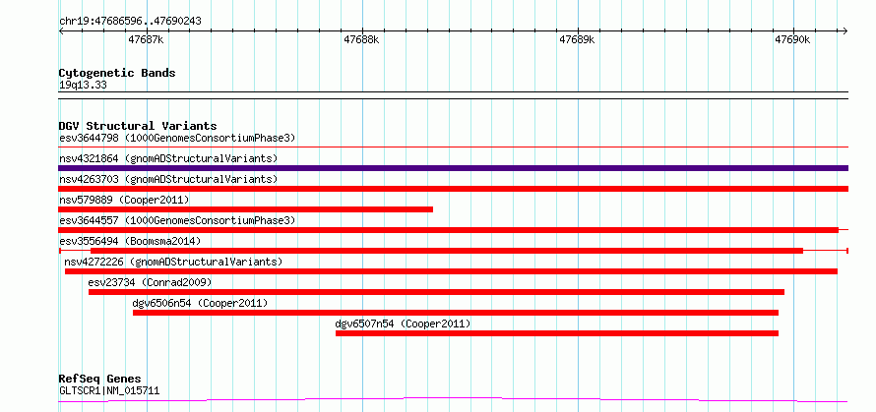876x412 pixels.
Task: Open the nsv4272226 gnomAD label
Action: [x=173, y=262]
